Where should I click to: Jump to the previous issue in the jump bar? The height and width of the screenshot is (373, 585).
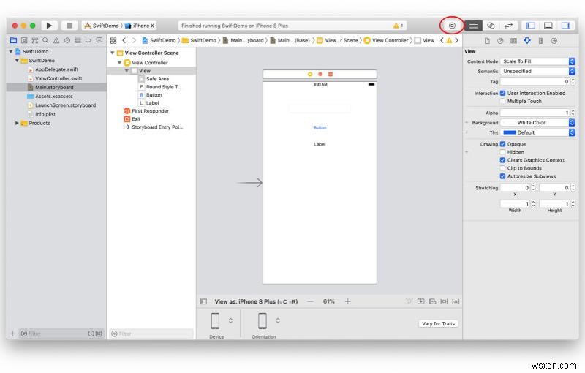pyautogui.click(x=442, y=40)
